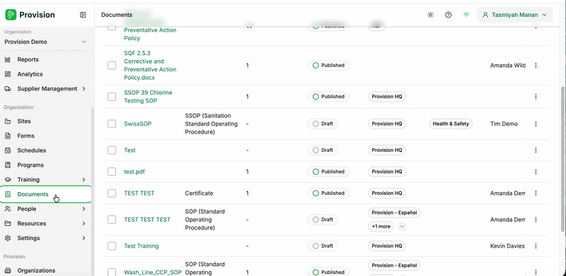
Task: Click the Supplier Management truck icon
Action: pos(8,89)
